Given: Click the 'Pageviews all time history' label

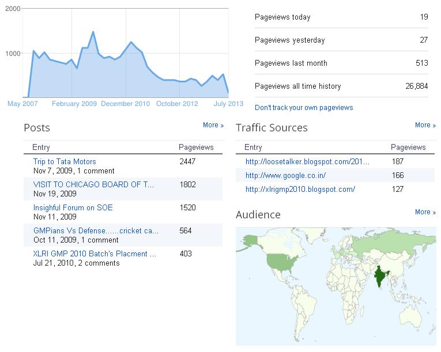Looking at the screenshot, I should [298, 86].
